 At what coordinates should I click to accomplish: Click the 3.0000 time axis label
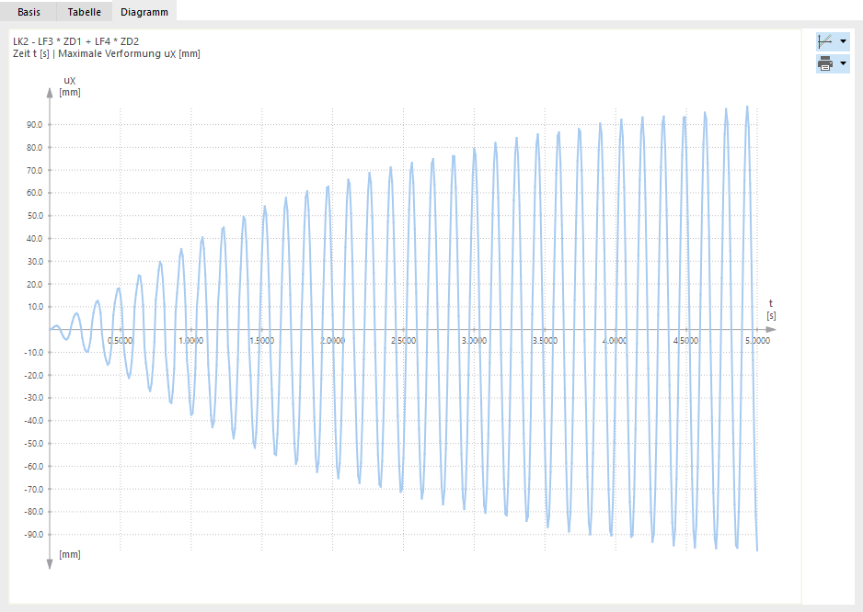tap(474, 340)
